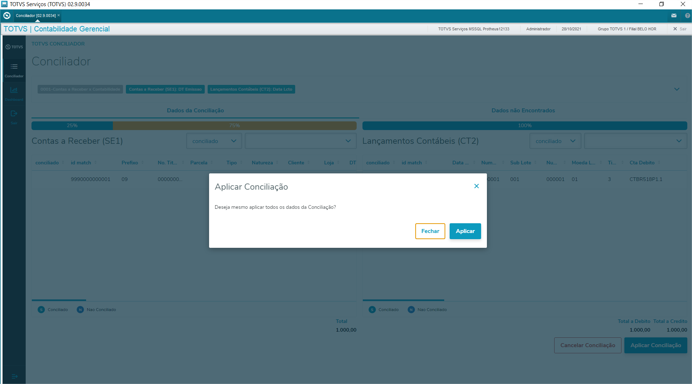
Task: Select the 0001-Contas a Receber x Contabilidade chip
Action: 80,89
